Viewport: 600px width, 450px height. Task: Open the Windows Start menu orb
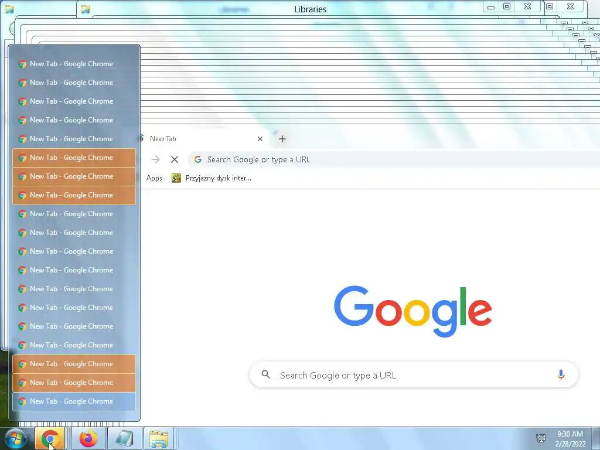click(x=15, y=438)
